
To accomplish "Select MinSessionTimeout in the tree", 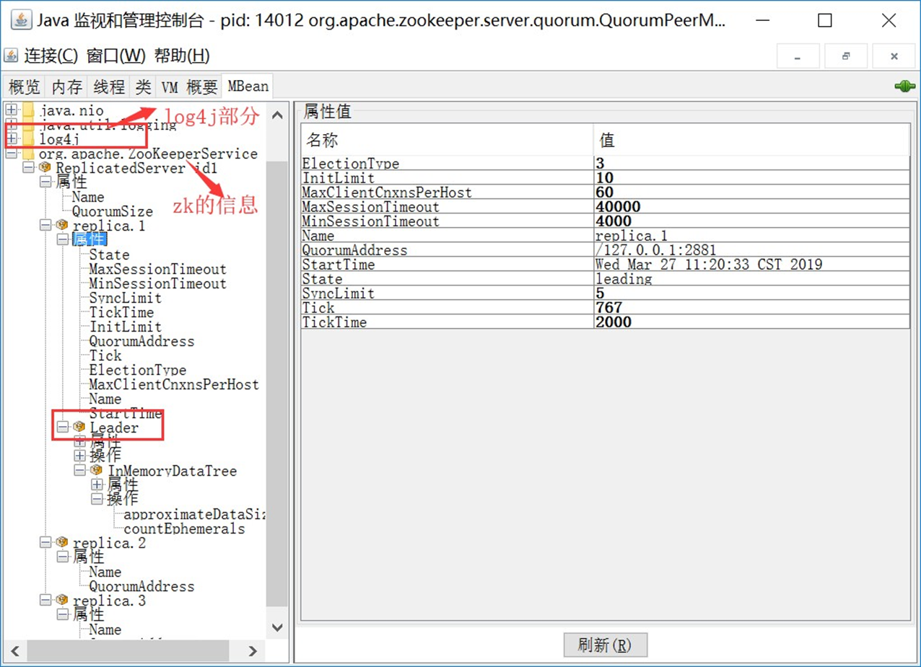I will coord(157,283).
